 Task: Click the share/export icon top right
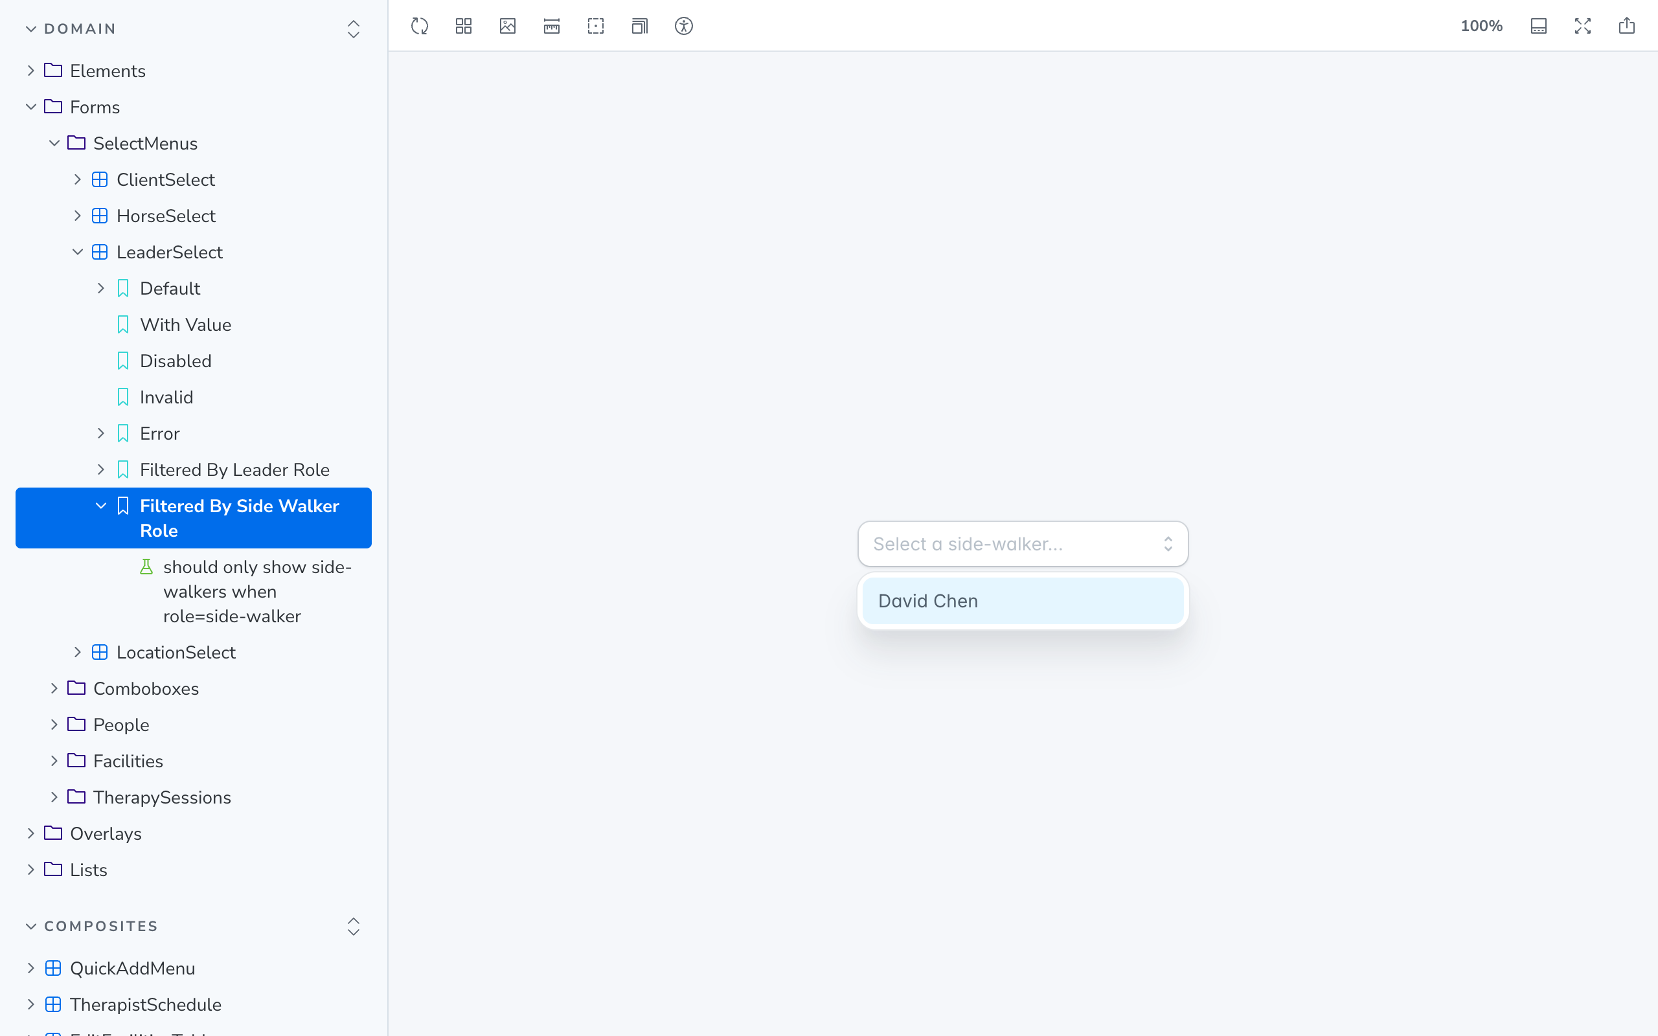tap(1626, 26)
